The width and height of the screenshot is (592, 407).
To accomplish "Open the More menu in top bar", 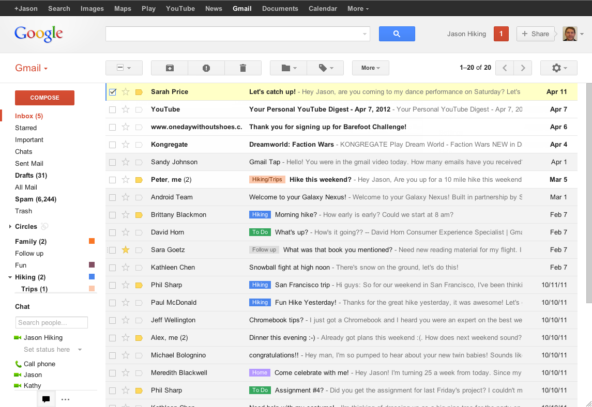I will pos(358,8).
